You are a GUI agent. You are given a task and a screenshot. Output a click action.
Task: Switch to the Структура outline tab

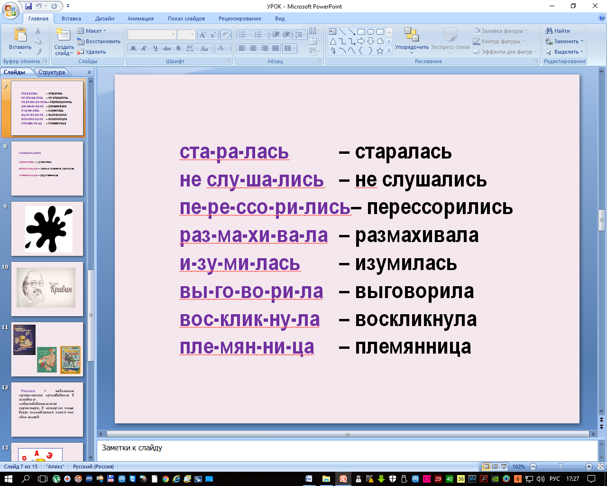[x=52, y=72]
